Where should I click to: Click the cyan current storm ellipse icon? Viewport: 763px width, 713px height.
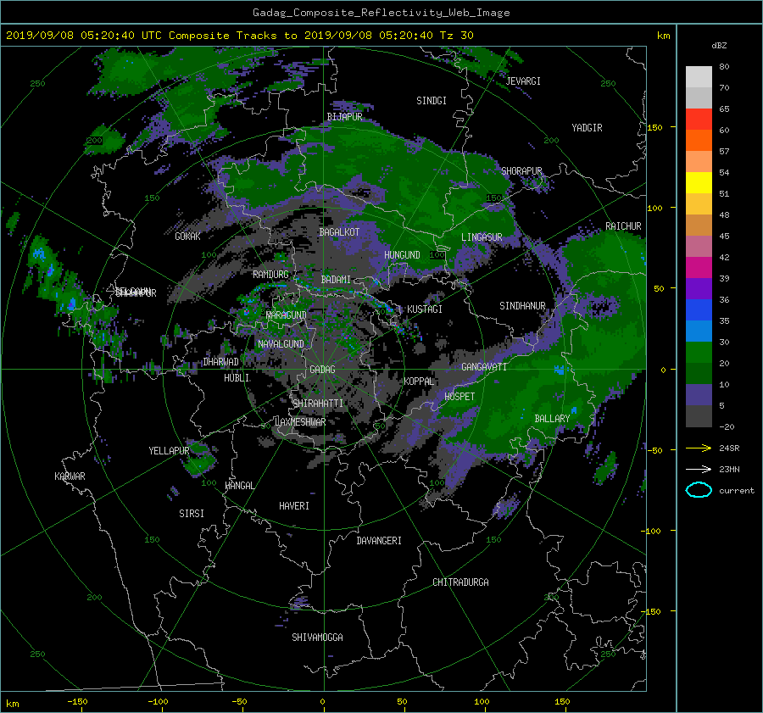699,490
